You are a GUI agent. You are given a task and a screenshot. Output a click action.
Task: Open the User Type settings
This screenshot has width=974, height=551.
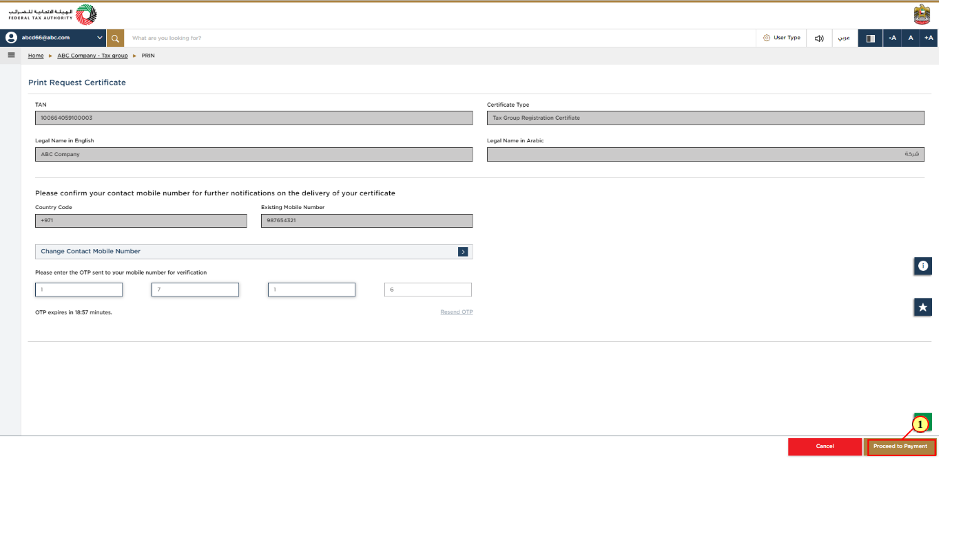(782, 38)
